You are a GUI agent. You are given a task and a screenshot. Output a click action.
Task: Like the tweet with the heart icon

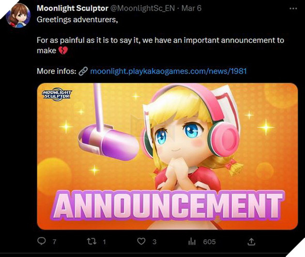[141, 241]
